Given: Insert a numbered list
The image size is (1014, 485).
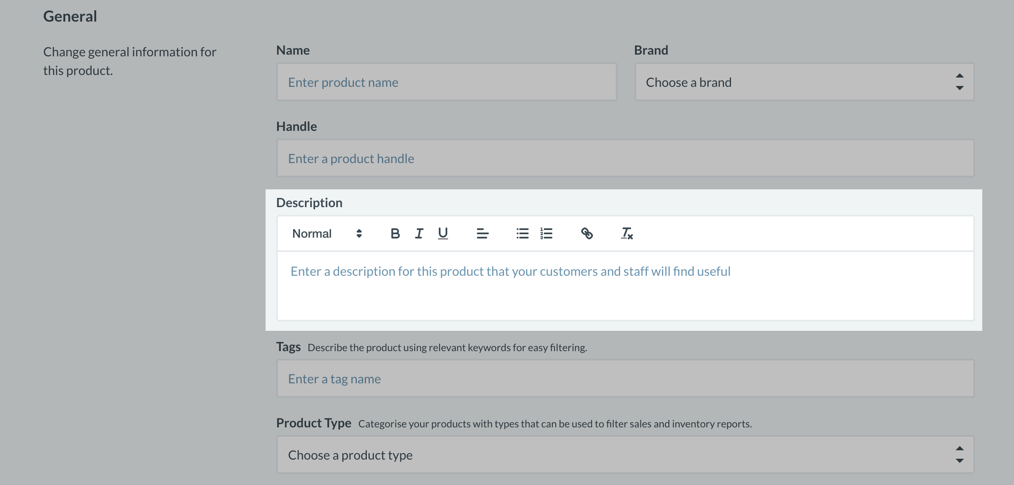Looking at the screenshot, I should (x=546, y=233).
